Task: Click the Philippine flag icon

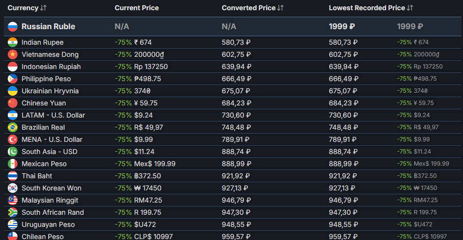Action: point(13,79)
